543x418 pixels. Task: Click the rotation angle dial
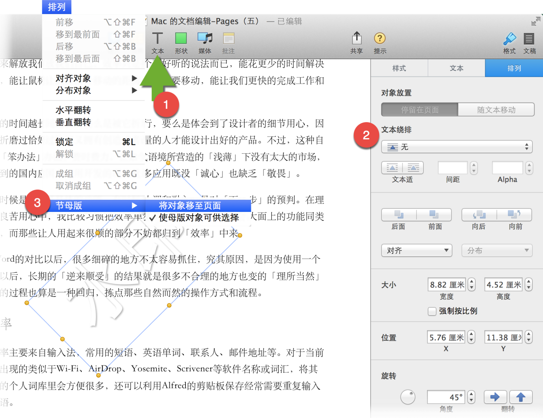tap(408, 397)
